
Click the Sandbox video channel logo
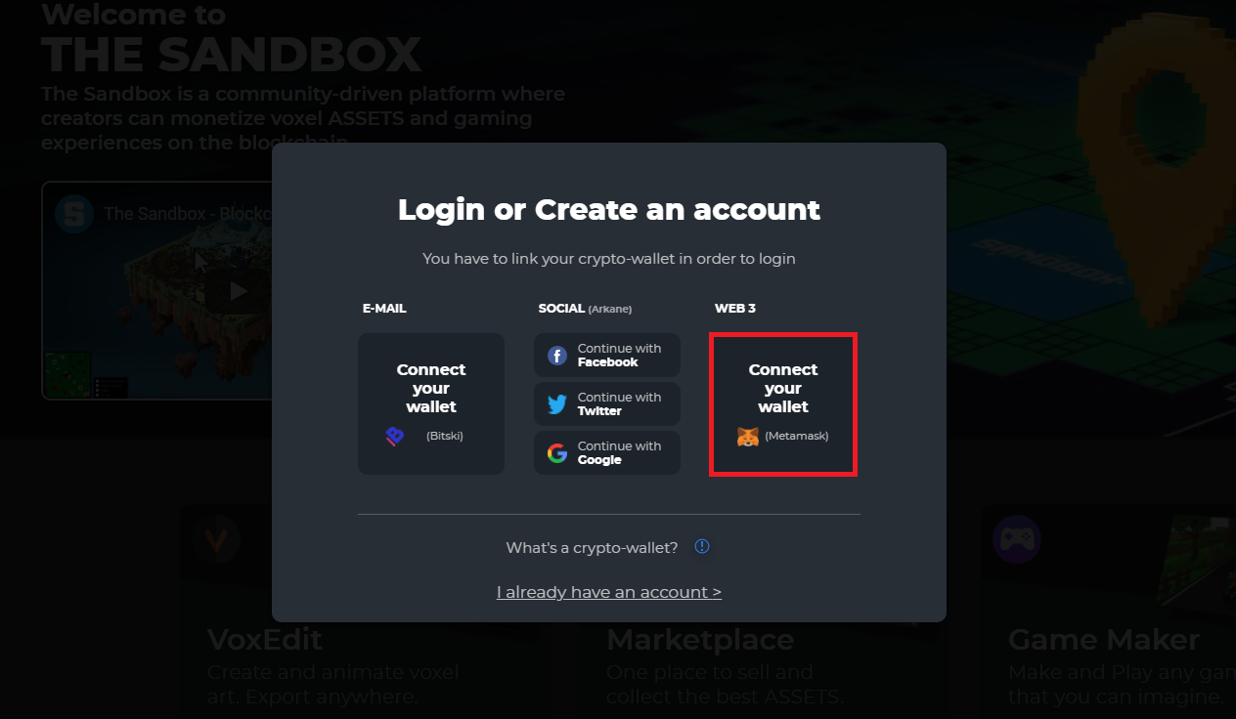click(x=73, y=213)
